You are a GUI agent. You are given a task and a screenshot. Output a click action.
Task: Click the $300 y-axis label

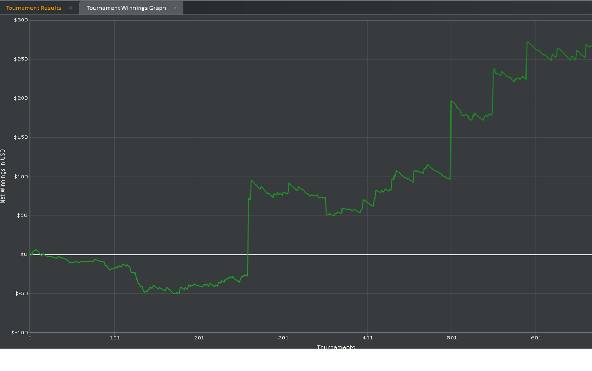click(21, 20)
